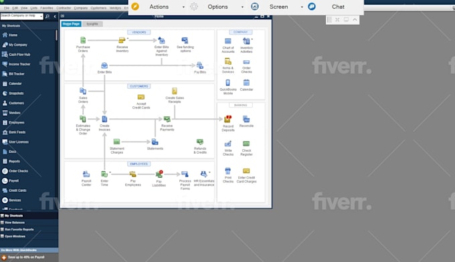Switch to the Insights tab
The height and width of the screenshot is (262, 455).
(92, 24)
